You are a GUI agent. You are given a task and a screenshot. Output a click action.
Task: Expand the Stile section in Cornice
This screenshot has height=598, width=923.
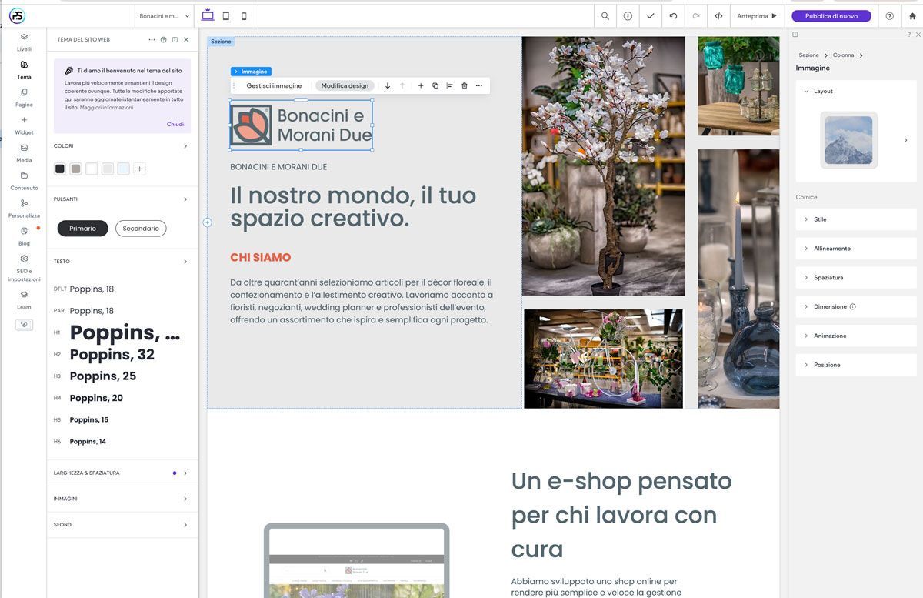[x=855, y=219]
